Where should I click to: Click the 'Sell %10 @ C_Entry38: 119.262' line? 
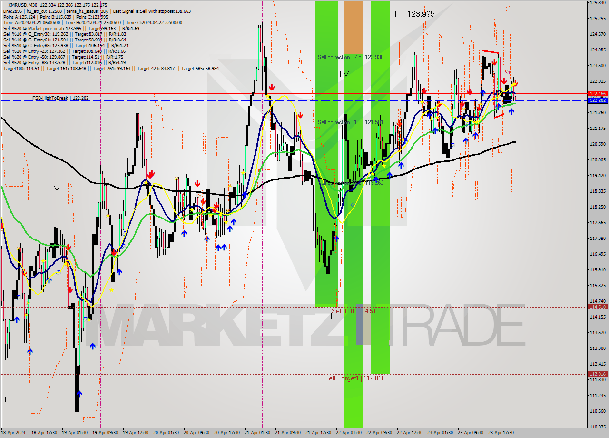[64, 34]
